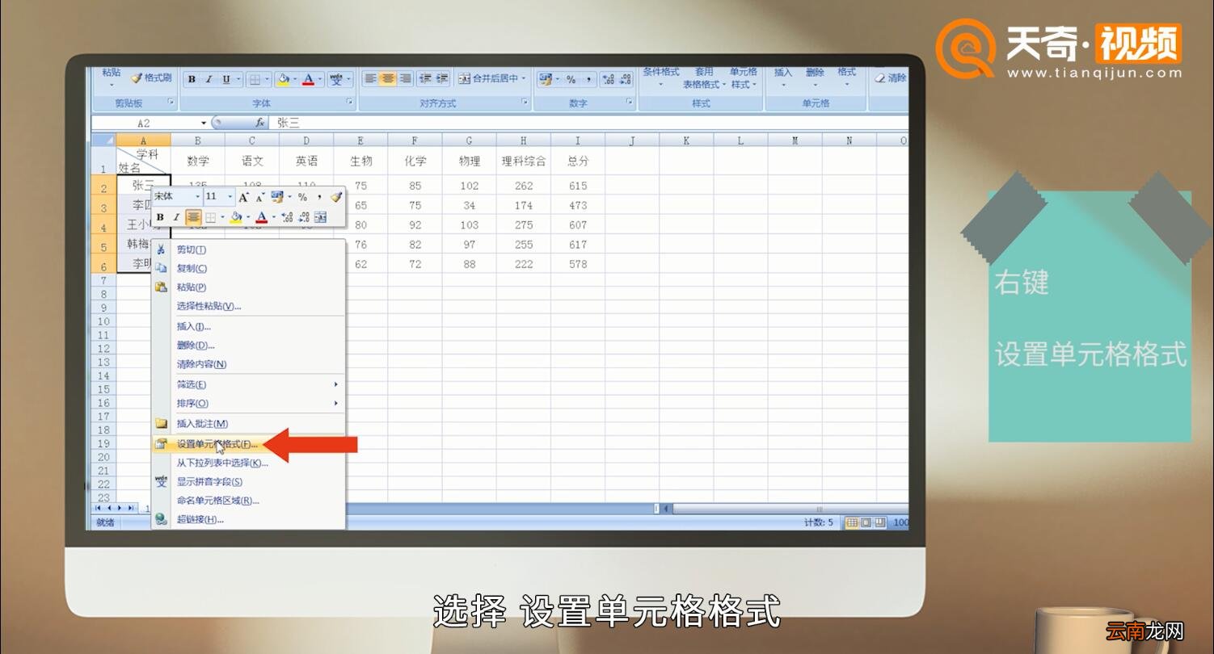
Task: Click Paste (粘贴) button in ribbon
Action: (x=112, y=78)
